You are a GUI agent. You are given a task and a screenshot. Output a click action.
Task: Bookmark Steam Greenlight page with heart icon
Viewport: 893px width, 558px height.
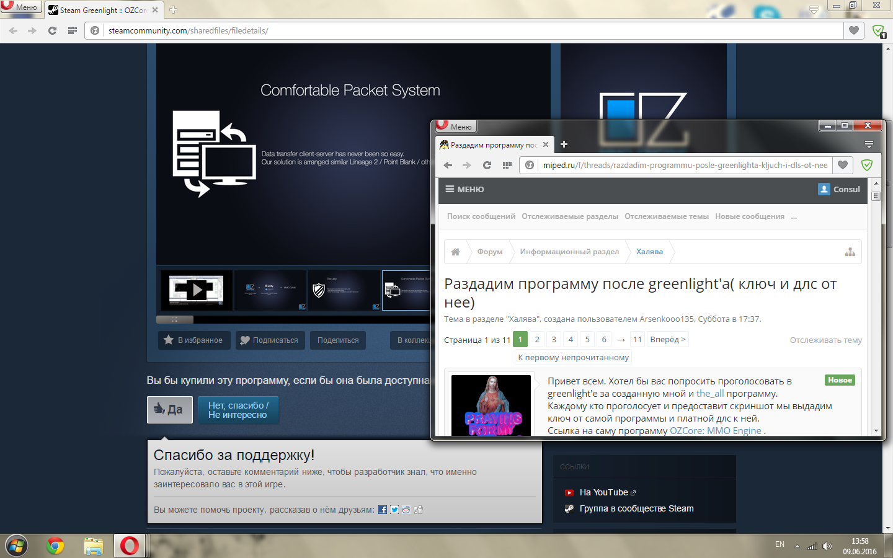pos(854,30)
